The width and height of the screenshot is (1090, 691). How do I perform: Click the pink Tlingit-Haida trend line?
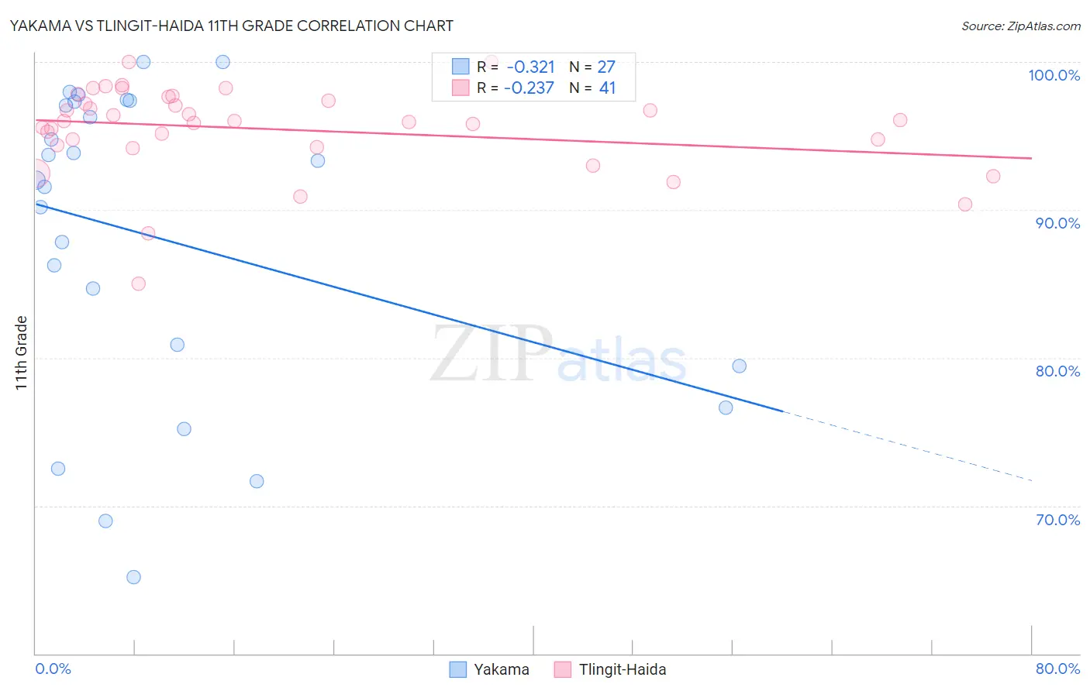tap(533, 139)
